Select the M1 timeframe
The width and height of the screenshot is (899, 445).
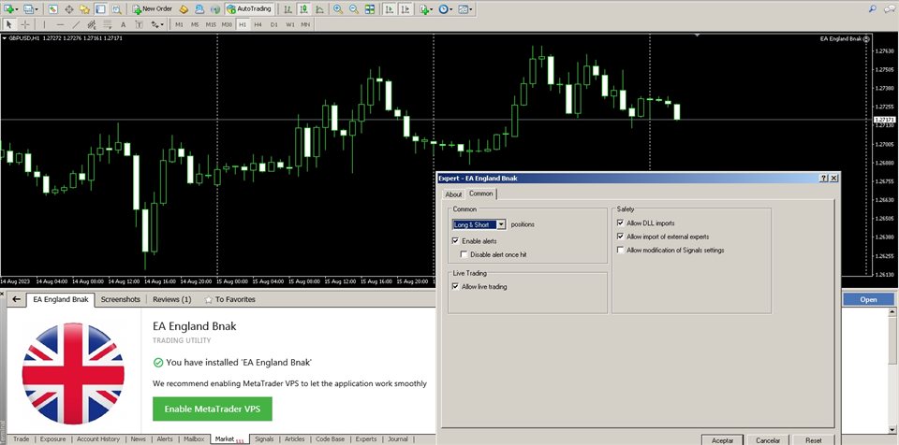pyautogui.click(x=180, y=24)
